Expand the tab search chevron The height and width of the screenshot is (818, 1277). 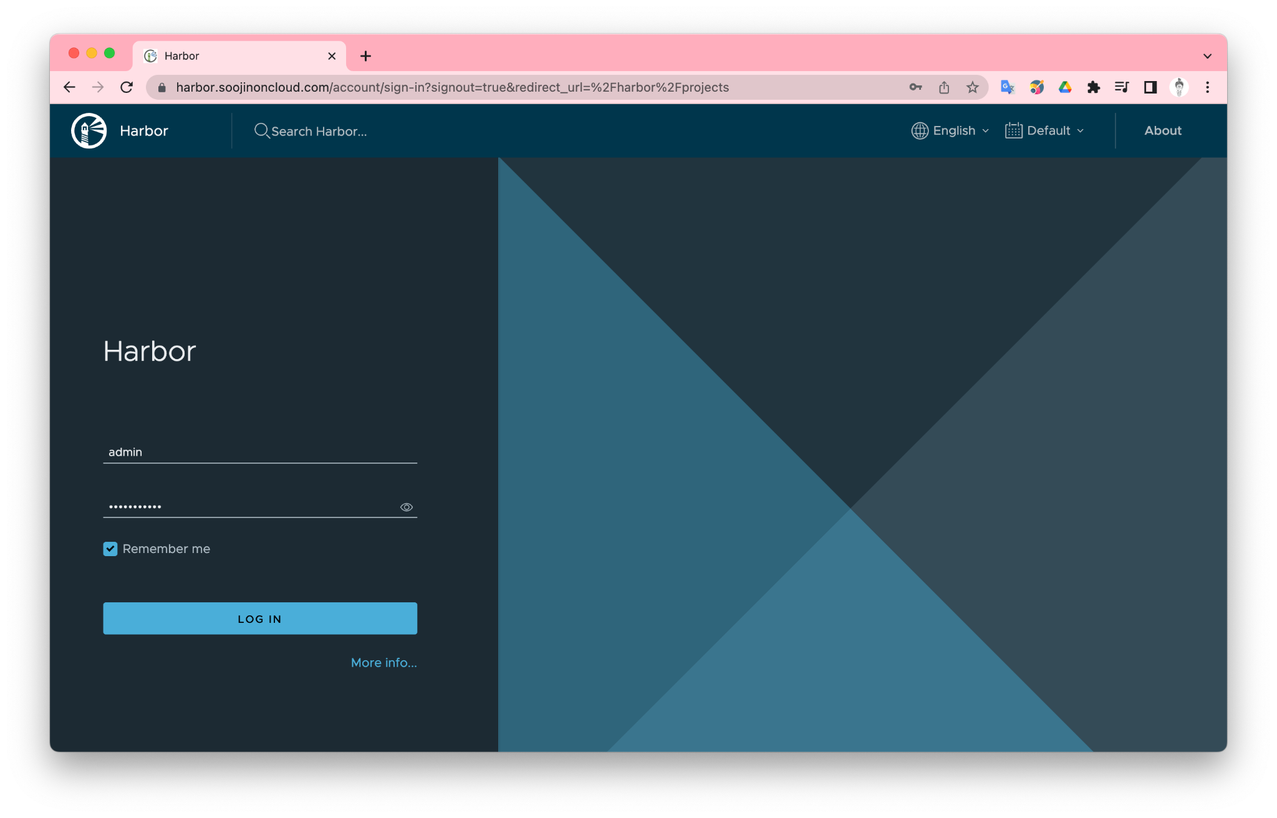point(1207,56)
